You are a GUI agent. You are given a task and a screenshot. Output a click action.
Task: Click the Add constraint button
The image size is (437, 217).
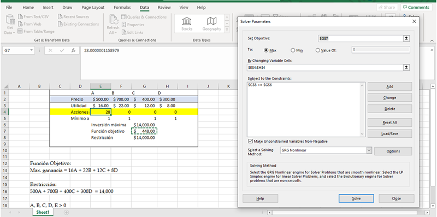[x=389, y=86]
